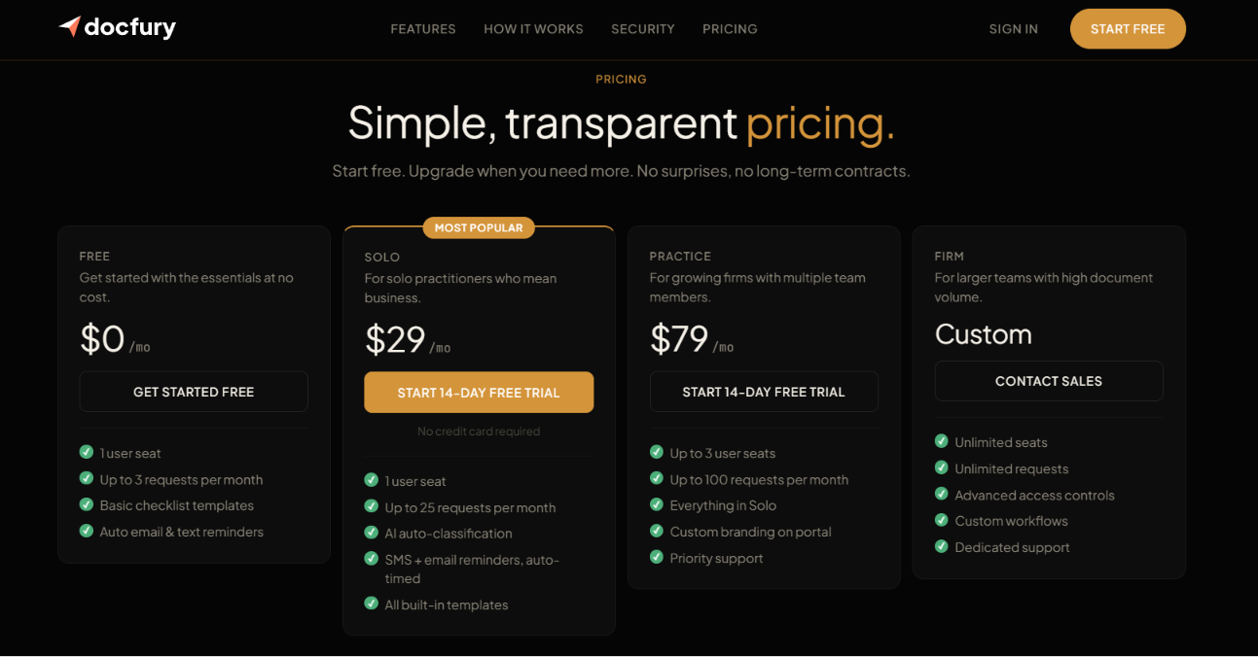Click check icon next to 'Basic checklist templates'
Screen dimensions: 1258x657
point(87,504)
